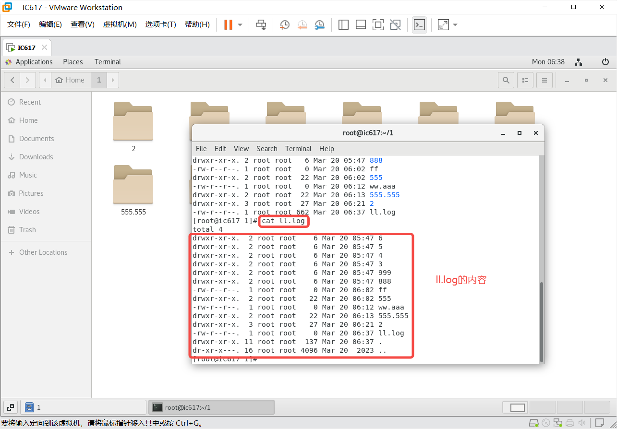Open the 选项卡(T) menu
617x429 pixels.
(161, 24)
